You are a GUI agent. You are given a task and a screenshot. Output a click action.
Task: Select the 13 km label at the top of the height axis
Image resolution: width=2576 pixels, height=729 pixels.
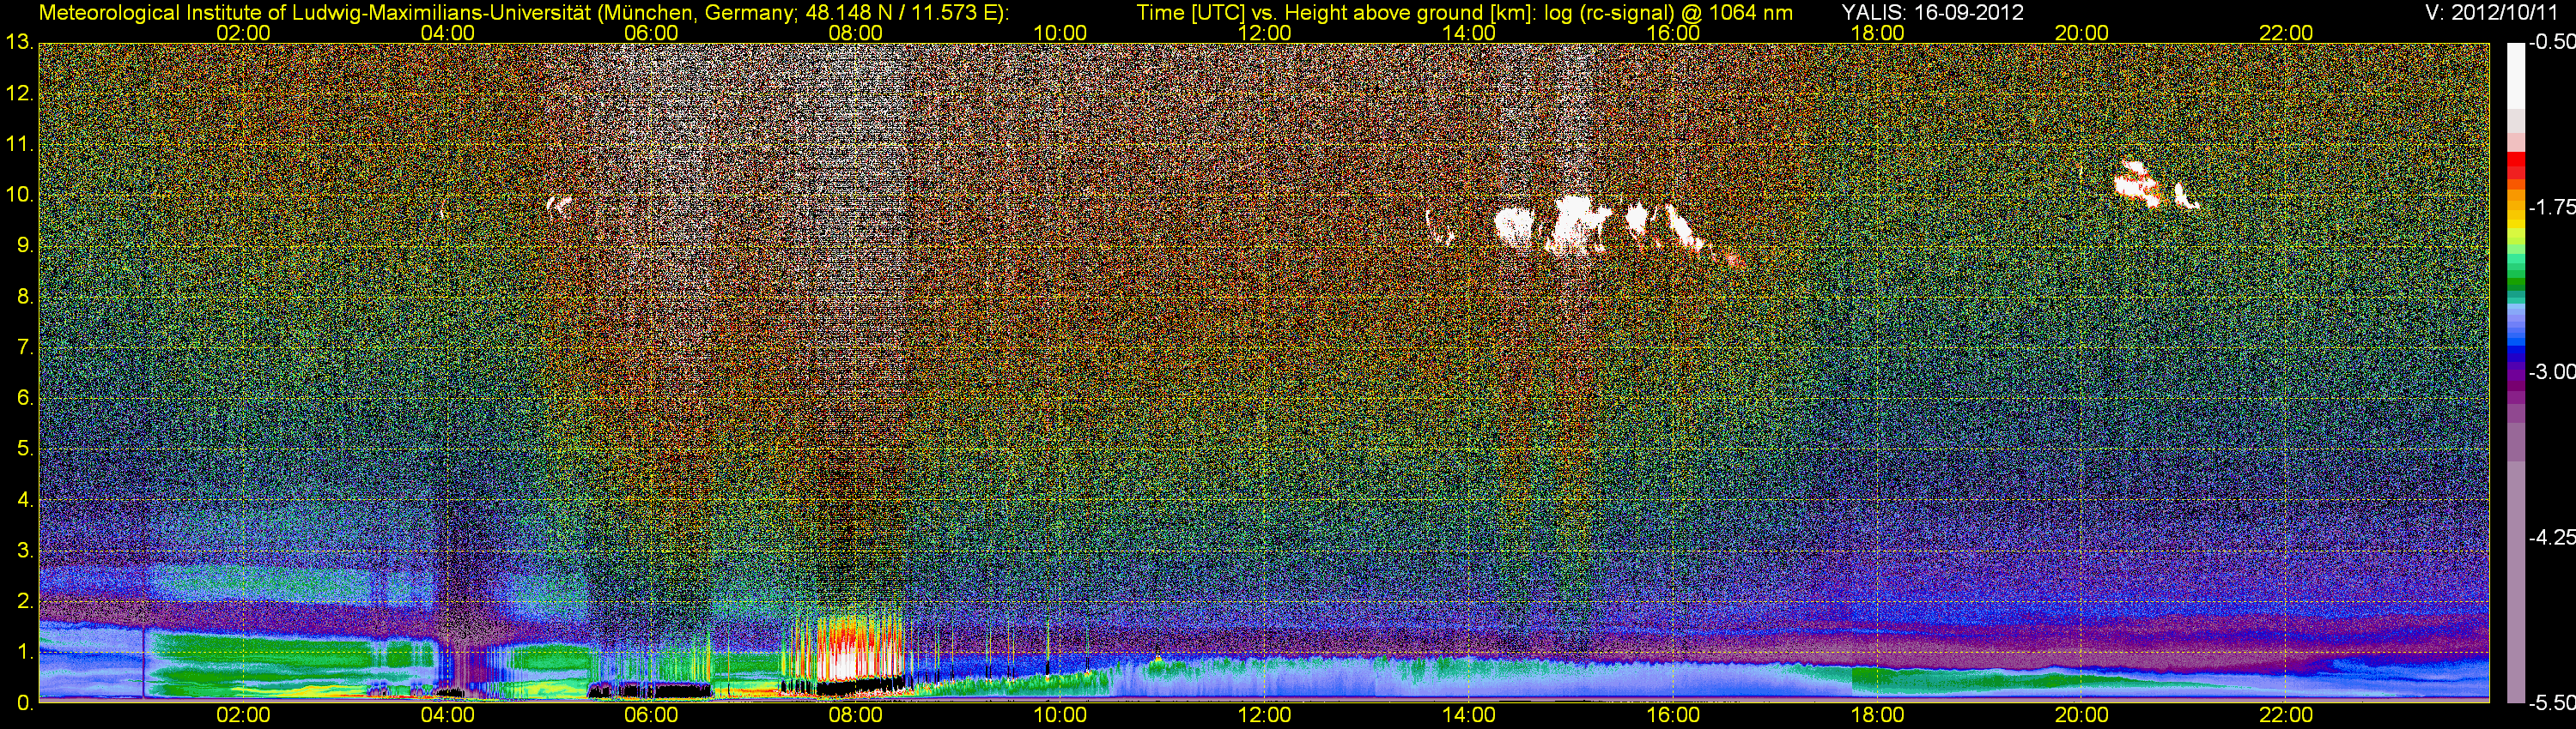pyautogui.click(x=19, y=43)
